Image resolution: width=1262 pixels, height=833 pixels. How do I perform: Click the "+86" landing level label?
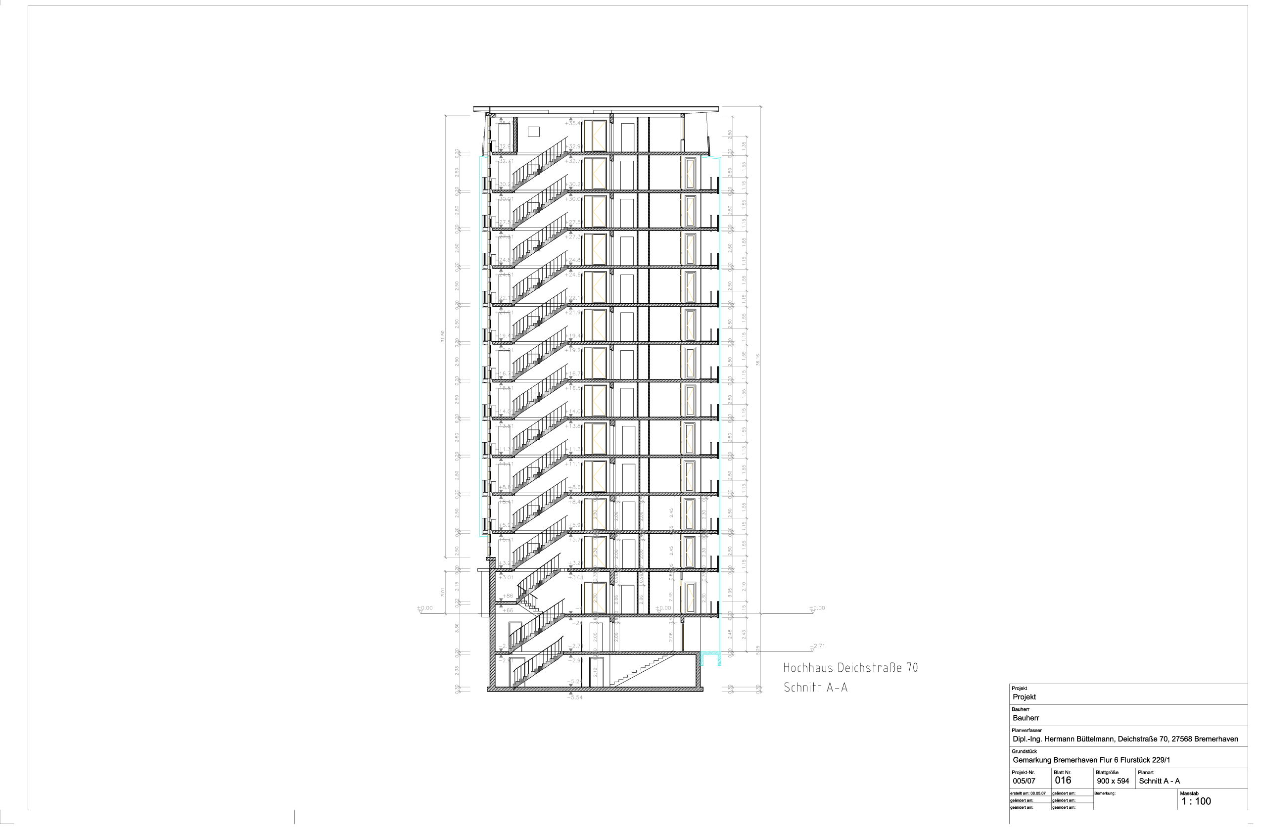[508, 596]
